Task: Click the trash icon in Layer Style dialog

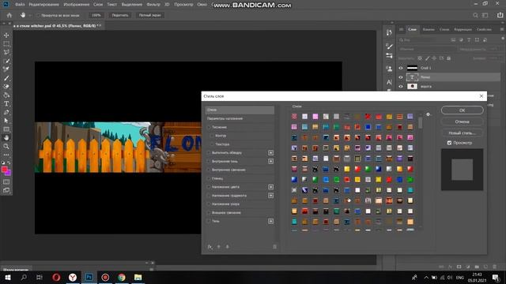Action: tap(274, 247)
